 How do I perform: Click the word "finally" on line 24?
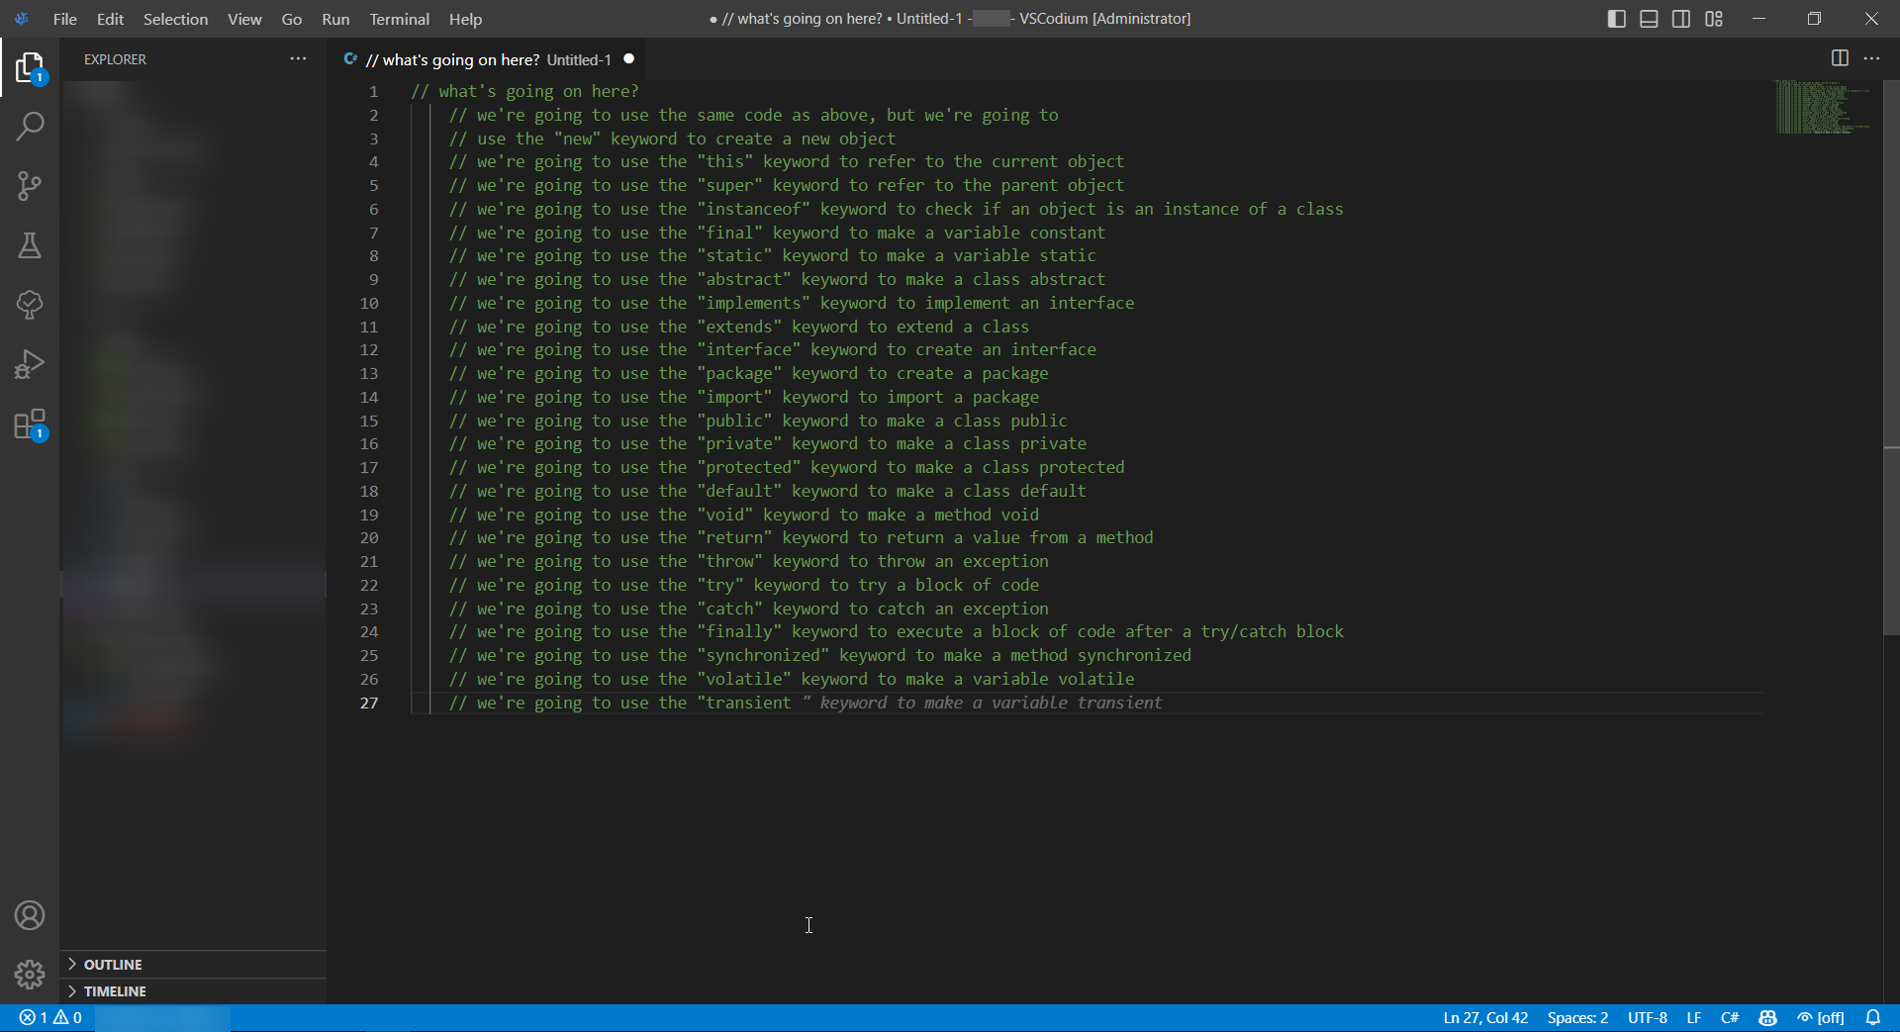[x=739, y=631]
